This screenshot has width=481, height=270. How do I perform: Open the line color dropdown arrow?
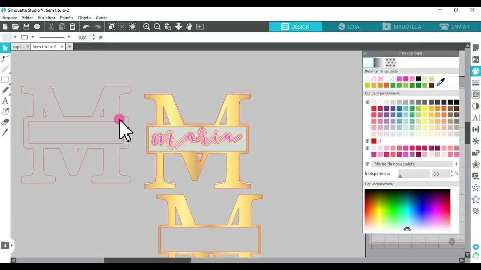[x=33, y=37]
